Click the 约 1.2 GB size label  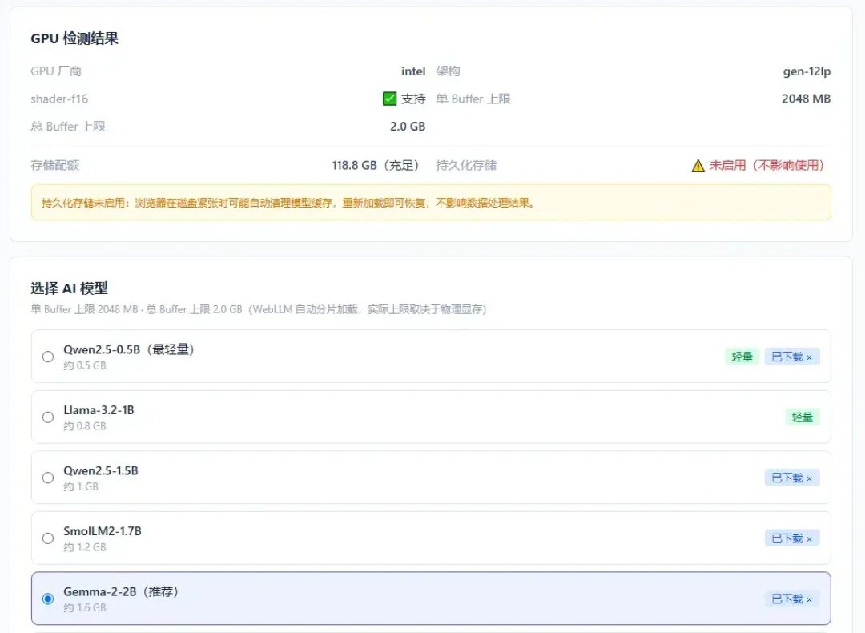(85, 547)
